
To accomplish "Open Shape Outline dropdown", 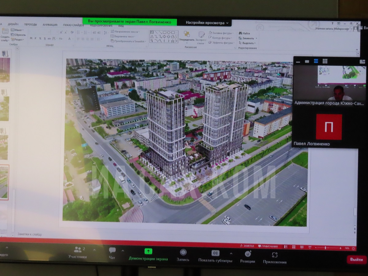I will pos(220,38).
